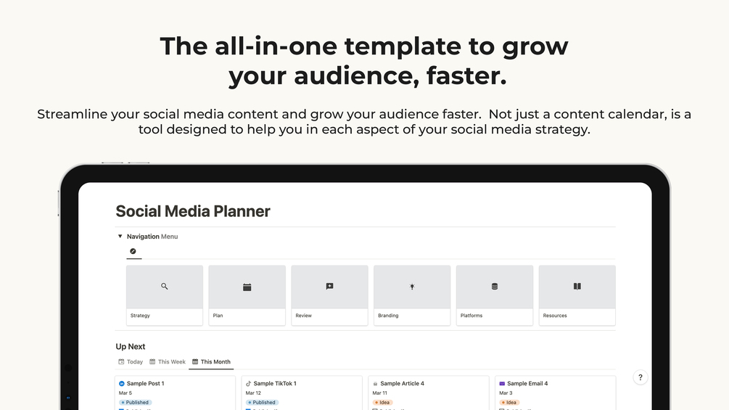Open the help question mark button
This screenshot has width=729, height=410.
pyautogui.click(x=640, y=377)
